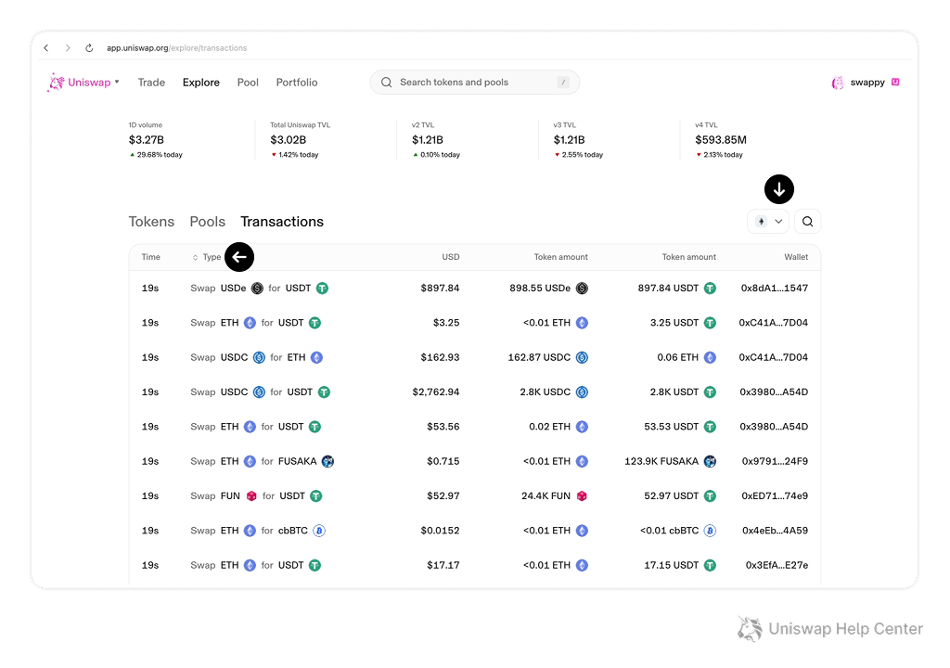Viewport: 950px width, 668px height.
Task: Open the Portfolio menu item
Action: [297, 83]
